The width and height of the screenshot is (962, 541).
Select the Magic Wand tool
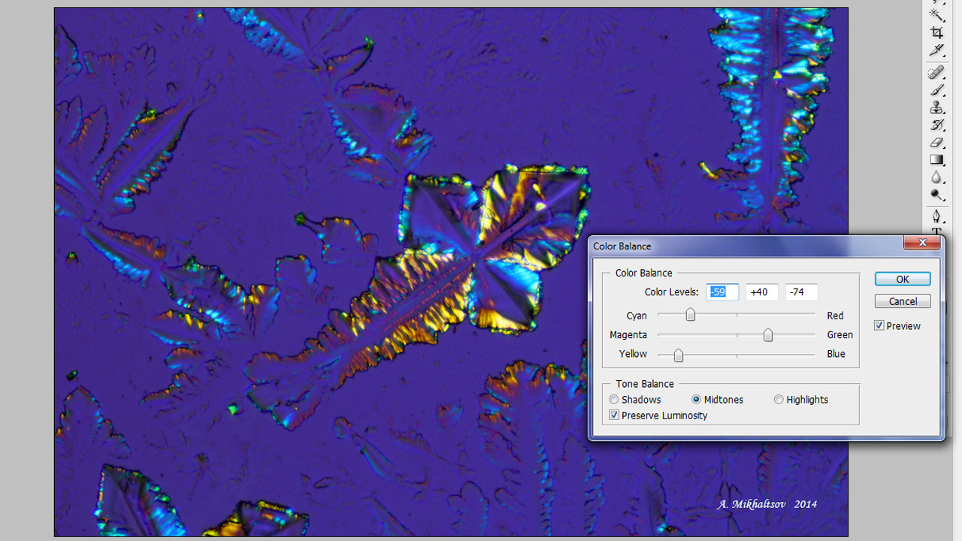[936, 14]
